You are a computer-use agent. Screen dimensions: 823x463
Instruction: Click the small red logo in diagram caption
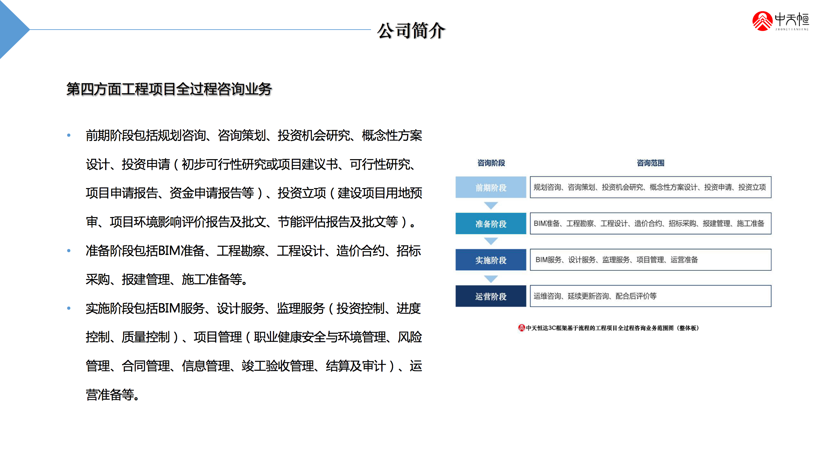(521, 328)
